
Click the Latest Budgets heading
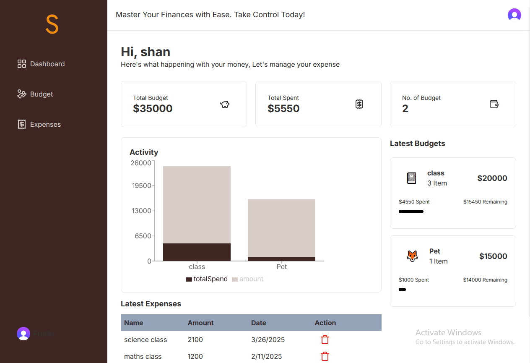coord(418,144)
